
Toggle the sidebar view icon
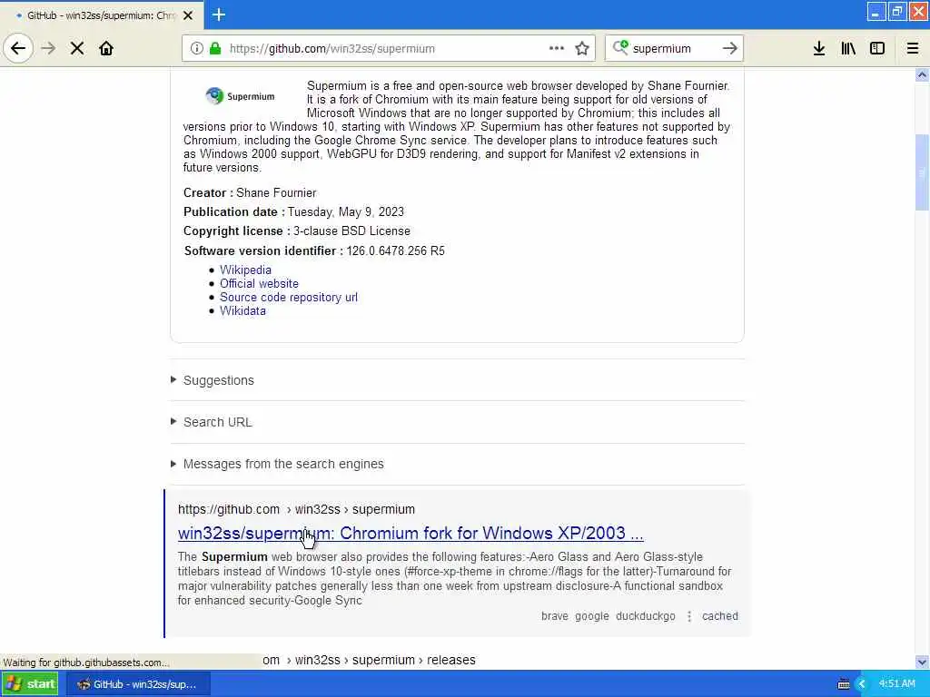pos(877,49)
